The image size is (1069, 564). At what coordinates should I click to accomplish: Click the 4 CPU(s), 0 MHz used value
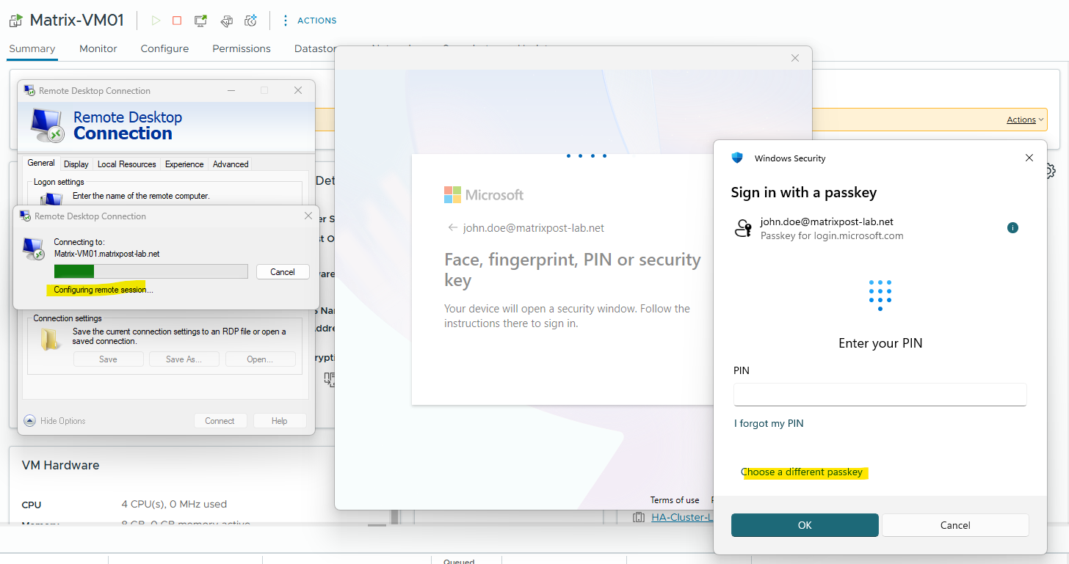click(174, 504)
